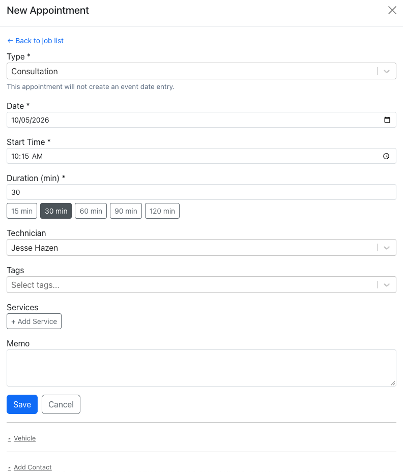Open the clock time picker icon
Screen dimensions: 403x472
386,156
